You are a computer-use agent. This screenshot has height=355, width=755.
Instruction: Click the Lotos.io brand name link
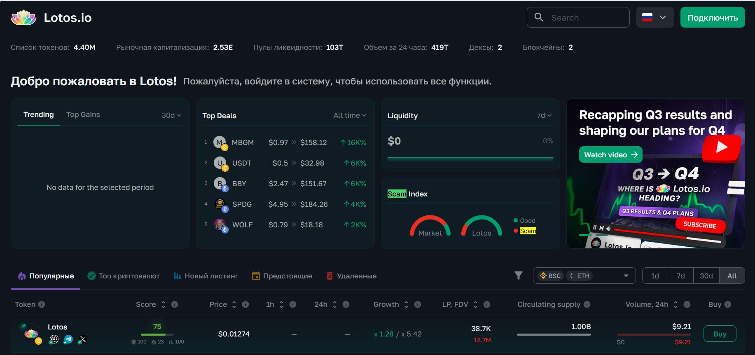(68, 18)
